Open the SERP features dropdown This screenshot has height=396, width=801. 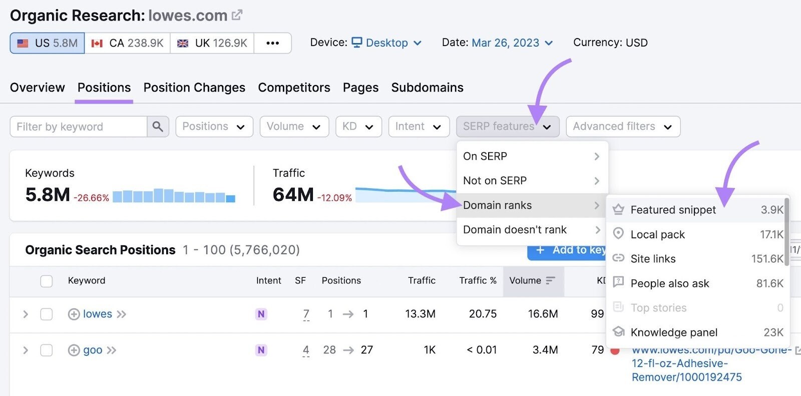pyautogui.click(x=508, y=127)
